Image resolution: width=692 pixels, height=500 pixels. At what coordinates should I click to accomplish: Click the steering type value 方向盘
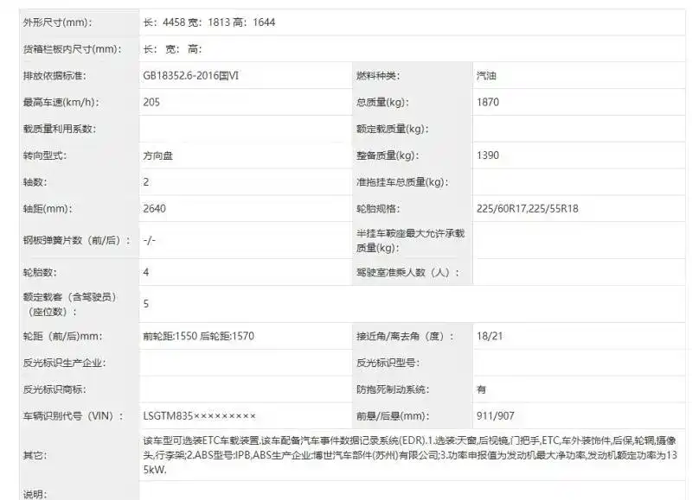[159, 156]
